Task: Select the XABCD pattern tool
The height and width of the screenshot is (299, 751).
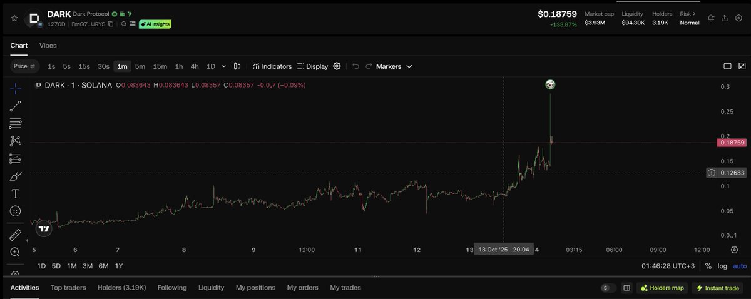Action: click(16, 141)
